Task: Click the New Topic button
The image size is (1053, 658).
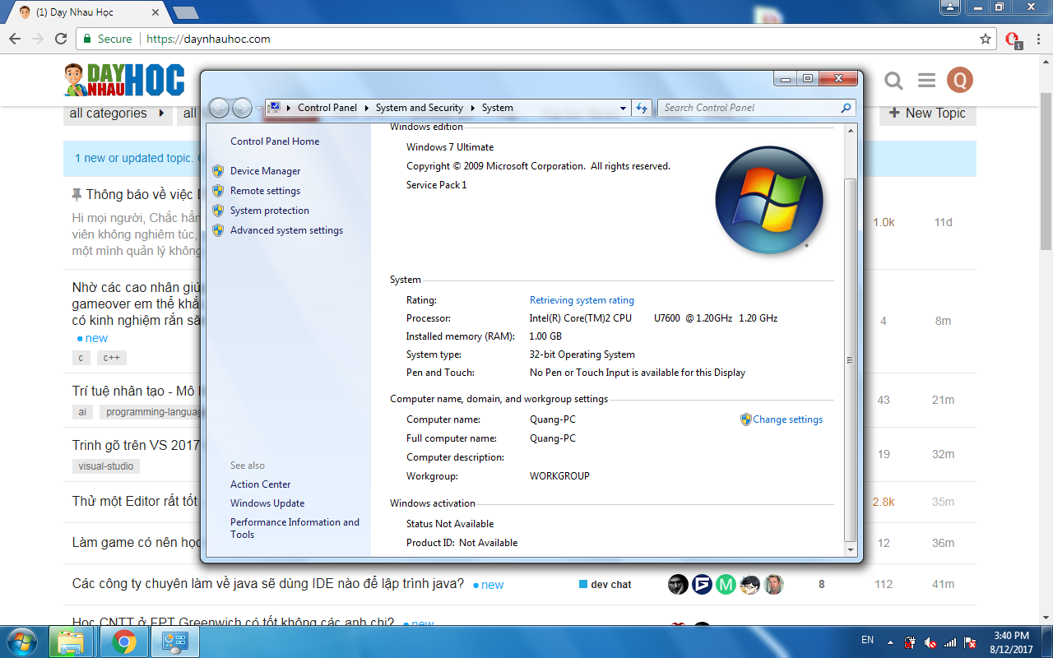Action: [x=927, y=114]
